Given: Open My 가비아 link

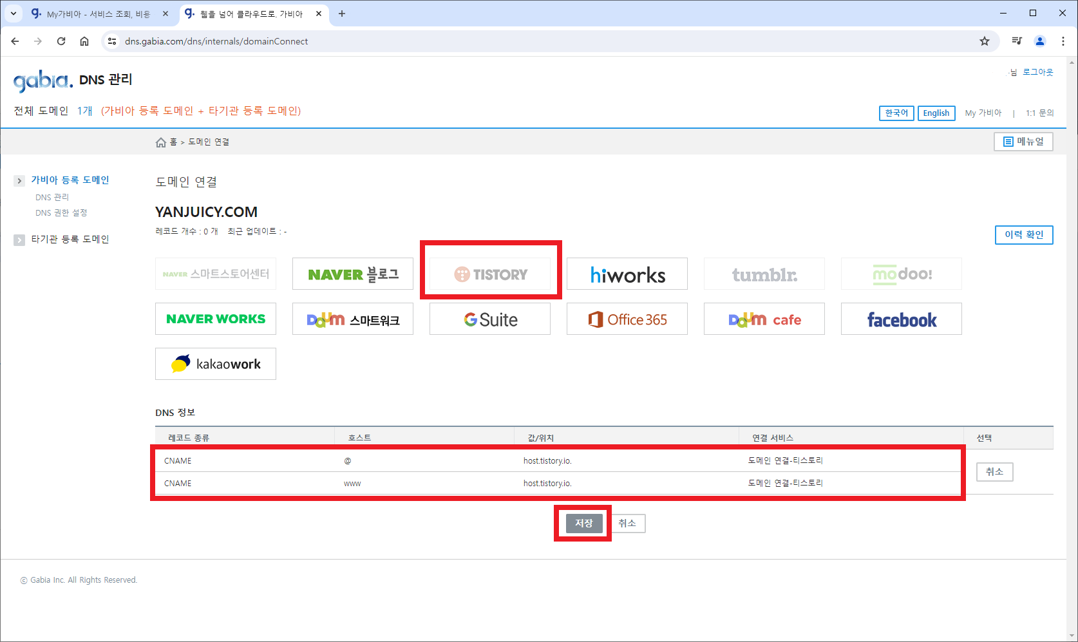Looking at the screenshot, I should coord(983,113).
